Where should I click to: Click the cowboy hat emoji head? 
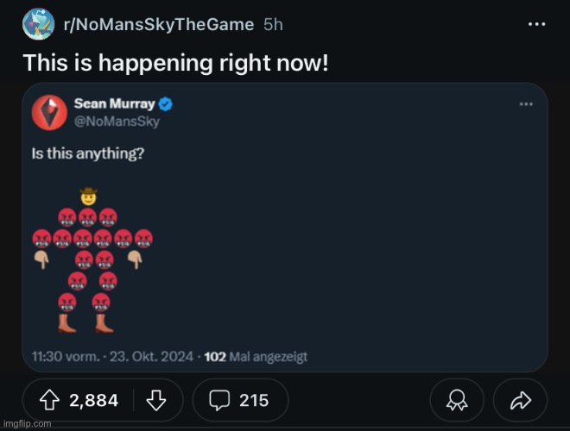click(88, 197)
